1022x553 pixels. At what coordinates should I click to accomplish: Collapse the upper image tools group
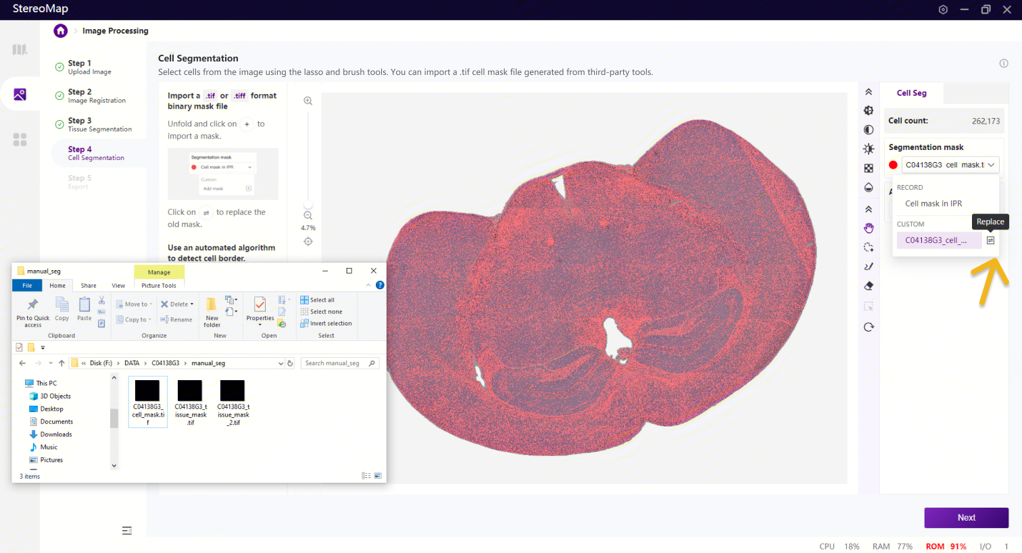point(869,92)
